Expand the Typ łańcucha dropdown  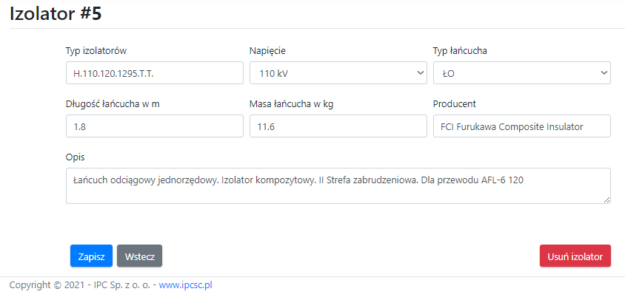pyautogui.click(x=521, y=73)
